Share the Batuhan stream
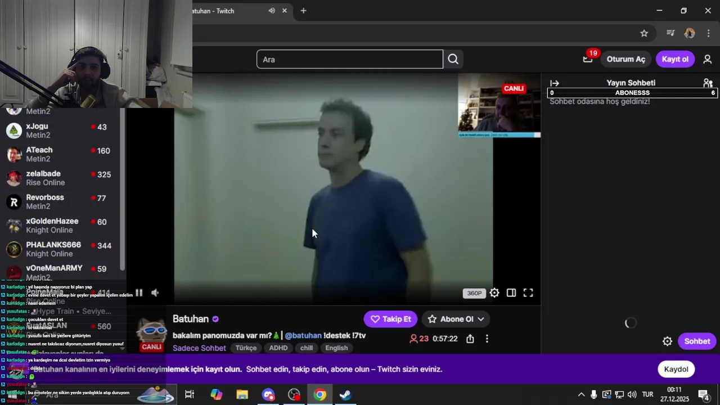Viewport: 720px width, 405px height. (470, 339)
